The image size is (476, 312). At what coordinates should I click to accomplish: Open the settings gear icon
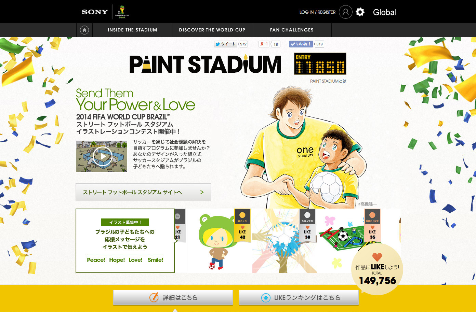pos(360,12)
